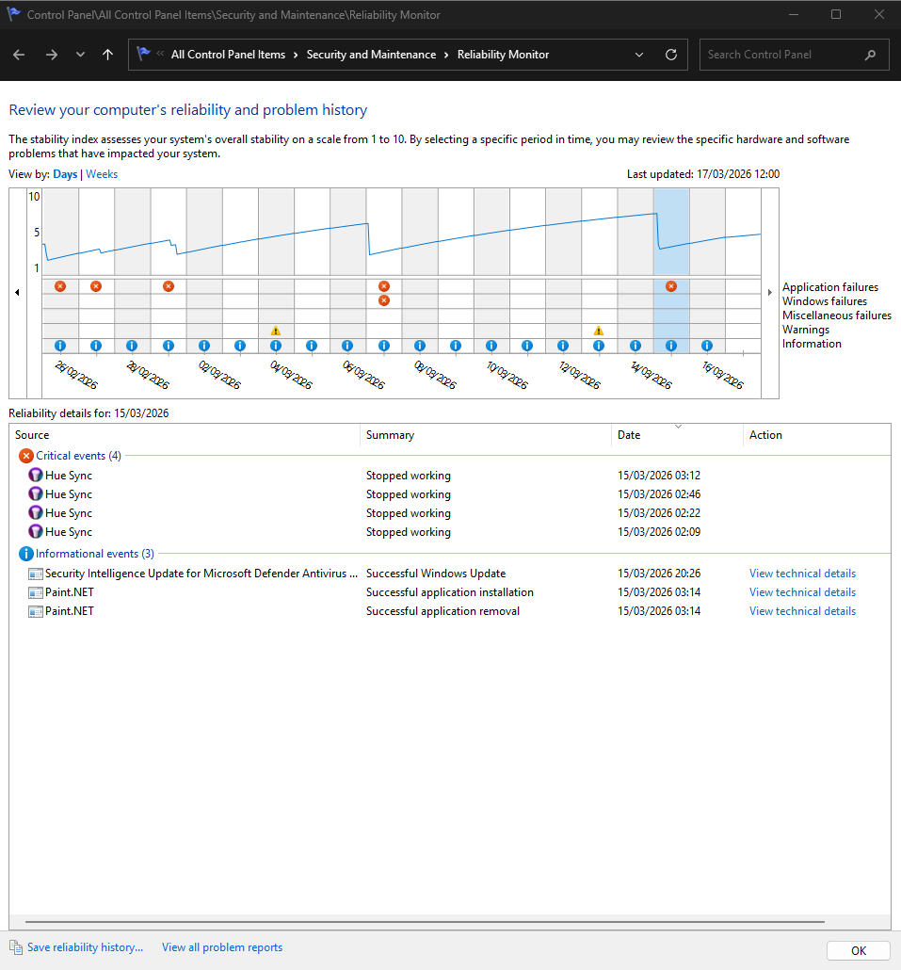The image size is (901, 970).
Task: Click the Hue Sync app icon at 03:12
Action: pyautogui.click(x=35, y=475)
